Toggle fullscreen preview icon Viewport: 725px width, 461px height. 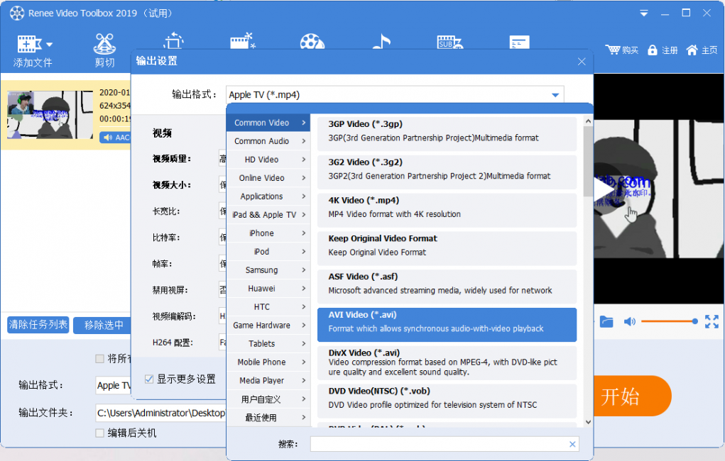click(x=712, y=321)
